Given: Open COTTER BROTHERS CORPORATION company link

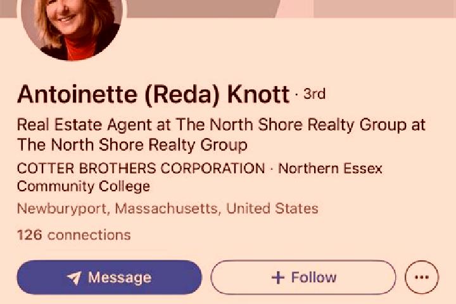Looking at the screenshot, I should tap(141, 168).
